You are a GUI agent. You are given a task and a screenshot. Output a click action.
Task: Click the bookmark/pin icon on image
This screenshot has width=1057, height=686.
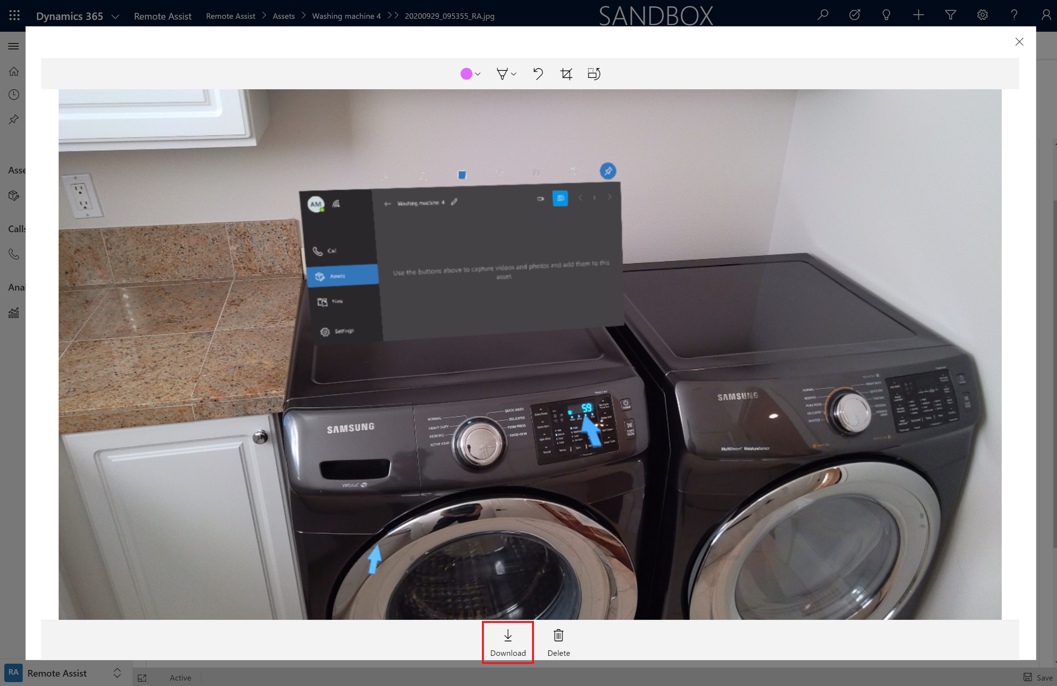tap(608, 171)
